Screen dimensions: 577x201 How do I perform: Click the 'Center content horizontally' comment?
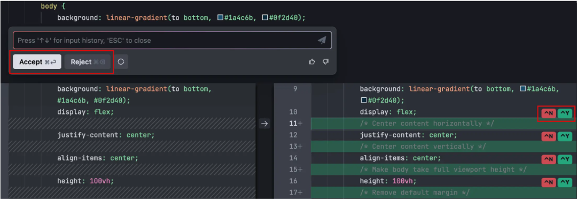(x=427, y=123)
